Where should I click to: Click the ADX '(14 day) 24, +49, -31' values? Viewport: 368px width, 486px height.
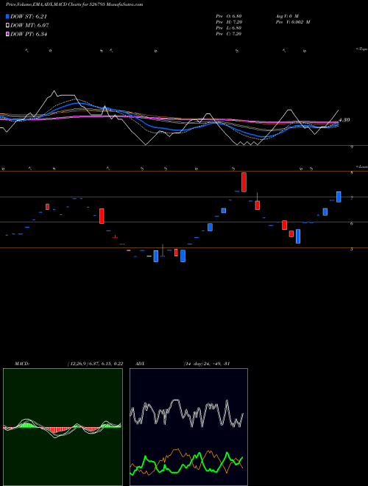tap(206, 364)
